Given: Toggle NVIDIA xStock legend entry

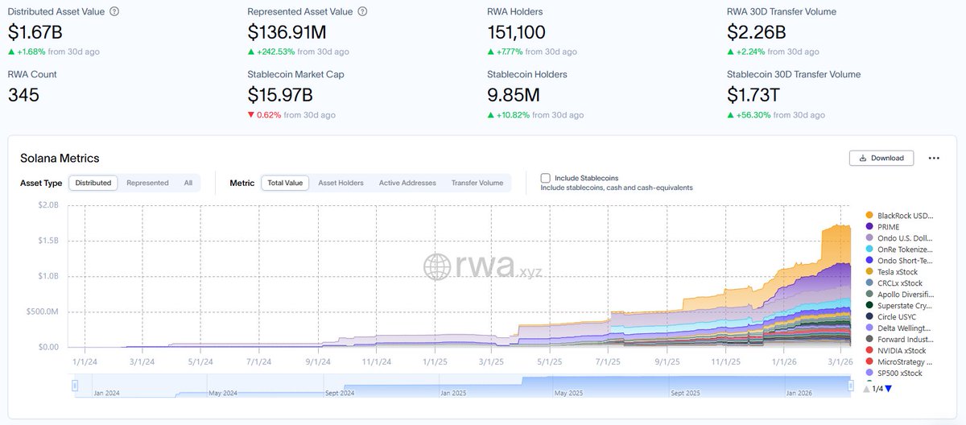Looking at the screenshot, I should click(x=896, y=351).
